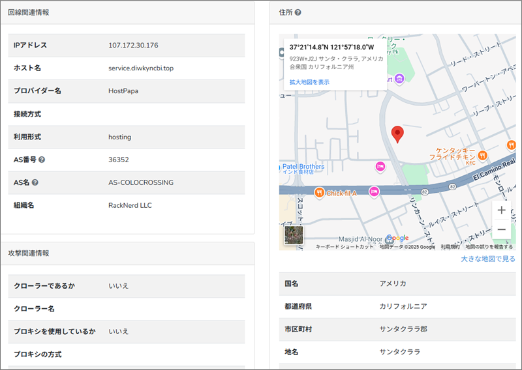Click the IP address 107.172.30.176 value
The width and height of the screenshot is (522, 370).
click(x=133, y=45)
